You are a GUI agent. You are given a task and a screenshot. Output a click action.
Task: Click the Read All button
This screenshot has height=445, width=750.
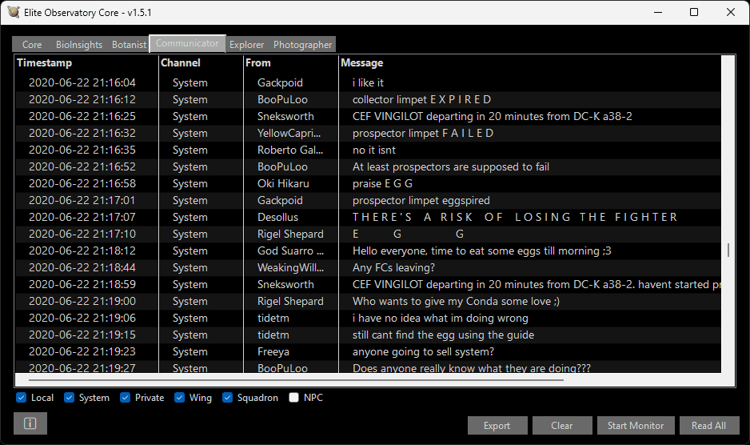pos(709,425)
